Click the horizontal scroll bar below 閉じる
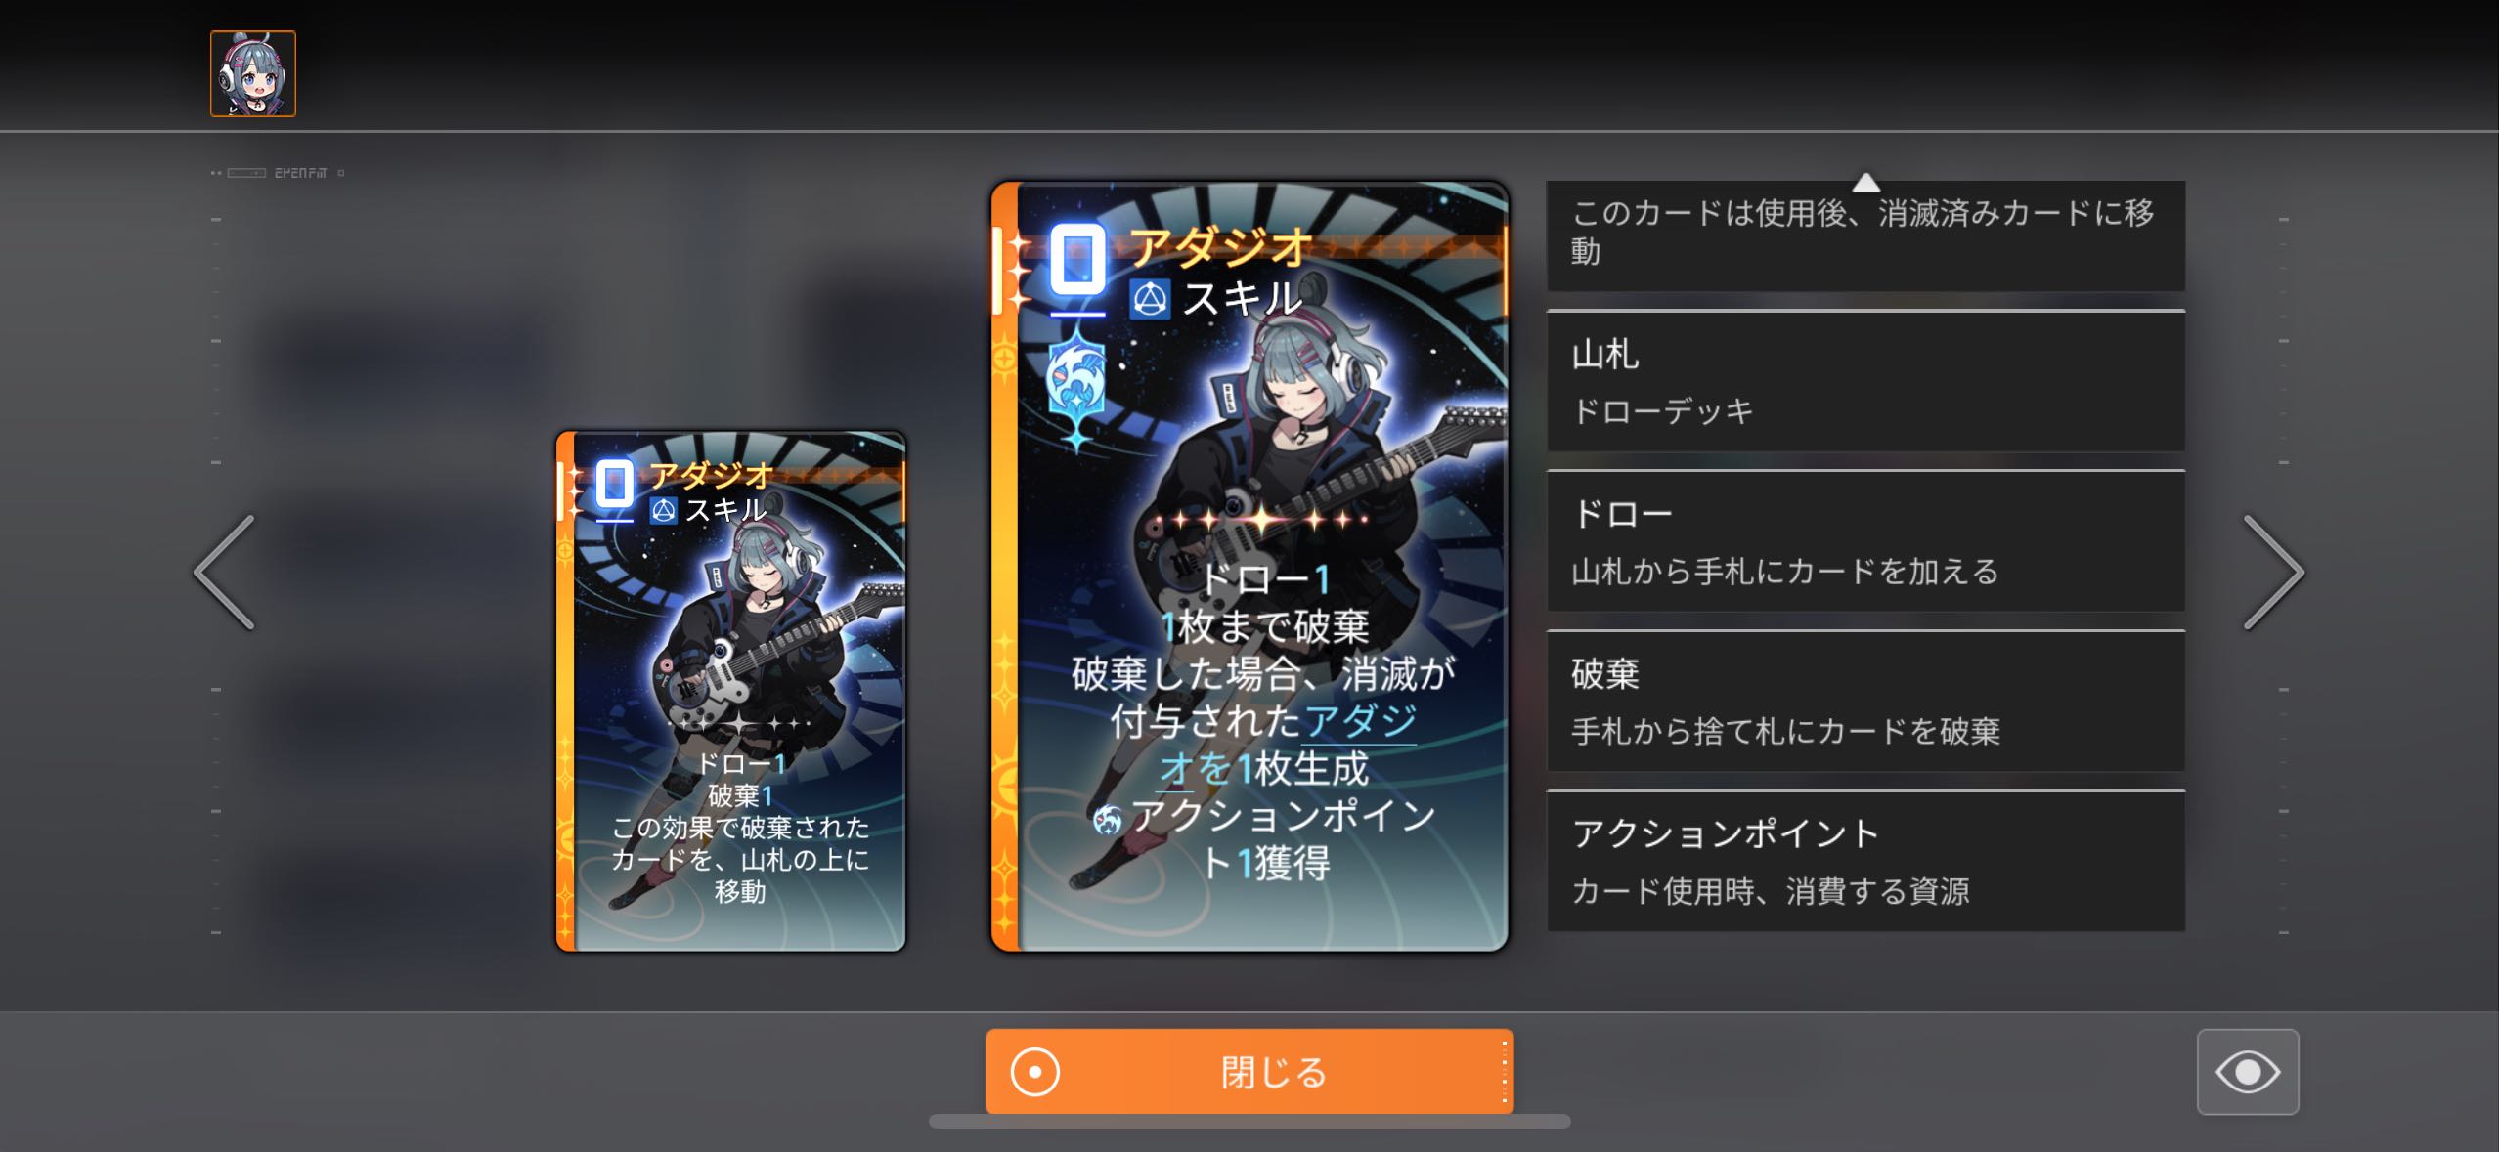2499x1152 pixels. (1249, 1122)
